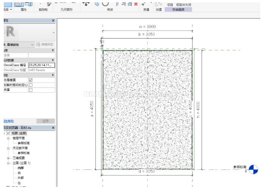Click the vertical trim tool icon in the 修改 panel

click(x=117, y=4)
